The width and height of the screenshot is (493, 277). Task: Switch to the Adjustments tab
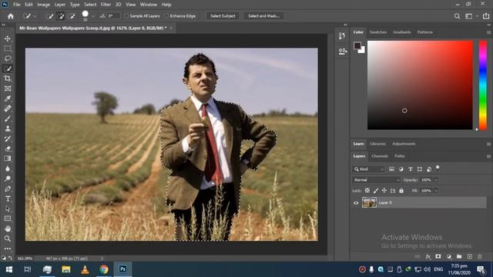point(404,144)
